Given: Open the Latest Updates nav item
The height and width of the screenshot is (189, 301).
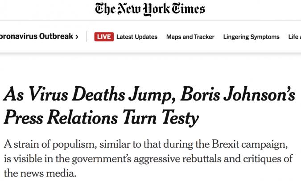Looking at the screenshot, I should click(136, 37).
